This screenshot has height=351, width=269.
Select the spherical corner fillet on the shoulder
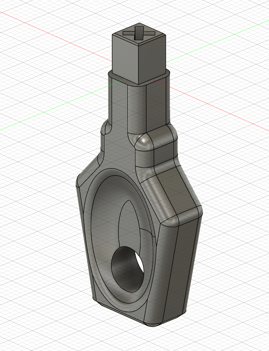[144, 141]
